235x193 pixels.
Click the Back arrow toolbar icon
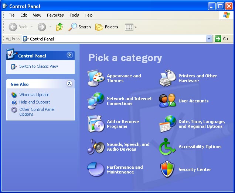coord(13,27)
